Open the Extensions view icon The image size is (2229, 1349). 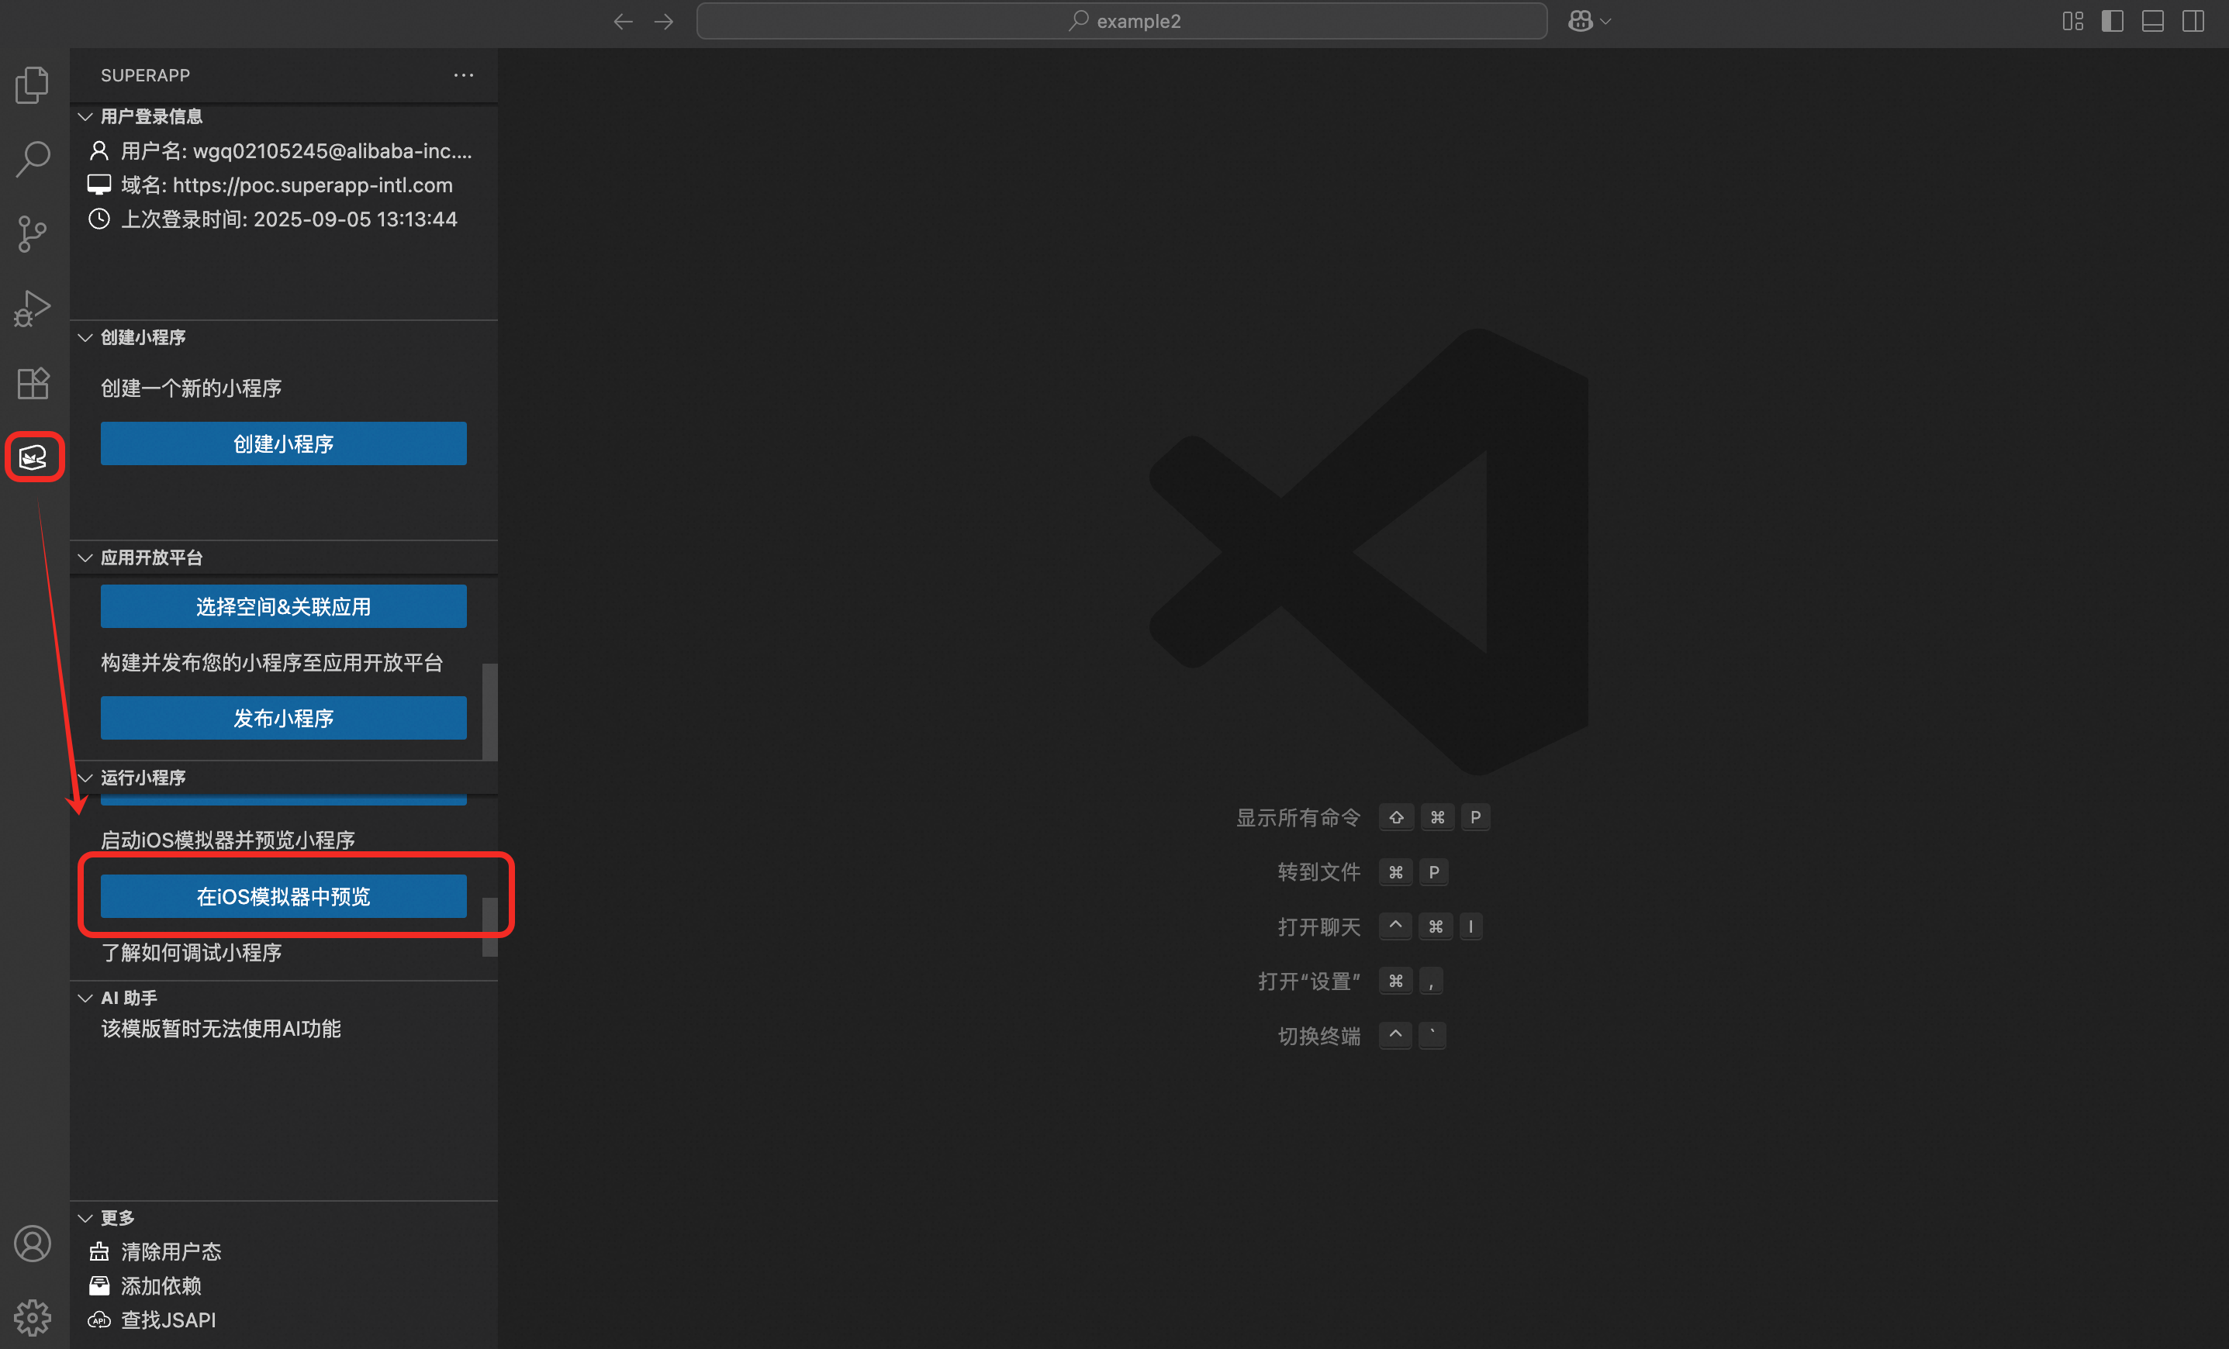point(33,383)
